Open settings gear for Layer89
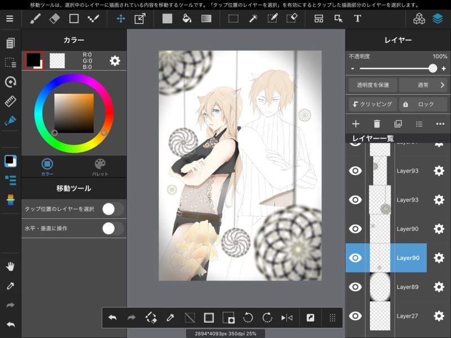 tap(439, 287)
